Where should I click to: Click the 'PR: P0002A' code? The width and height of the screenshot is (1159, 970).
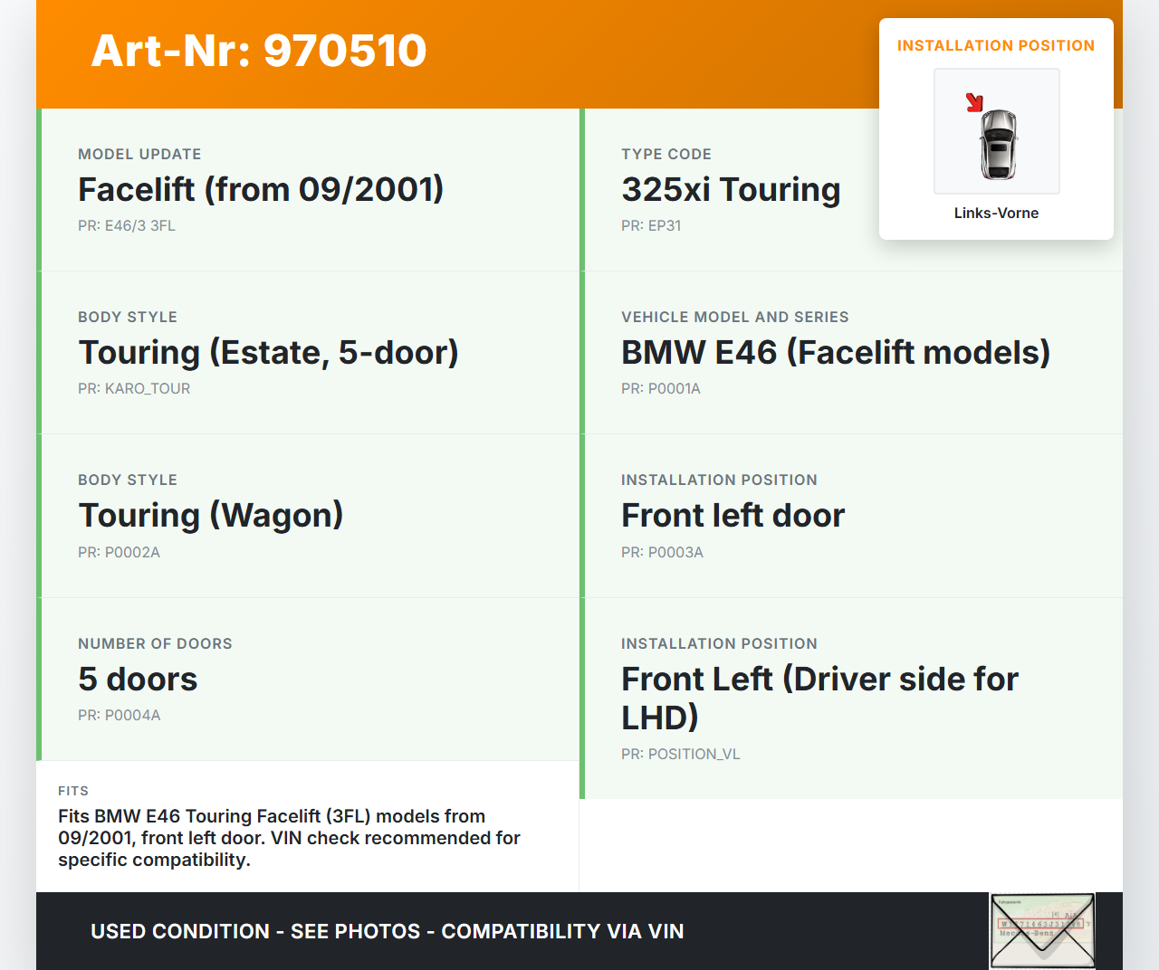click(x=119, y=552)
